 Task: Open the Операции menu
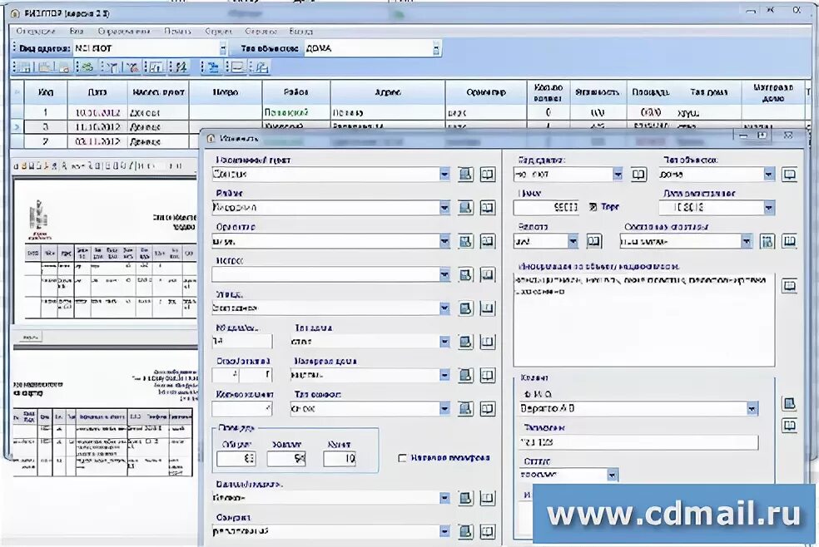click(36, 32)
